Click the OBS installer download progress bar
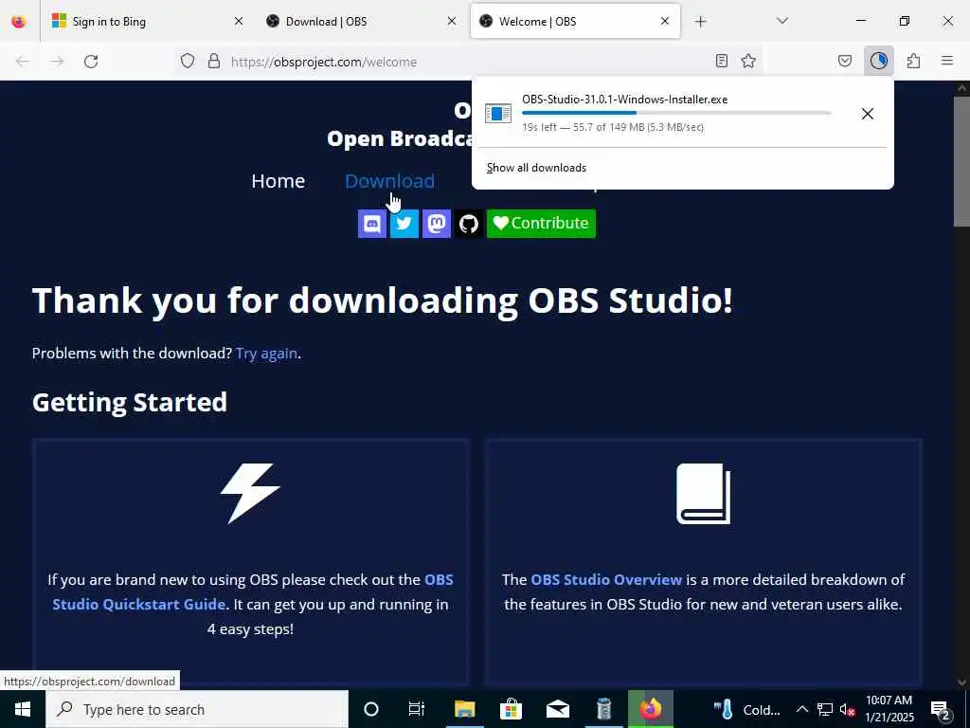The image size is (970, 728). coord(676,114)
